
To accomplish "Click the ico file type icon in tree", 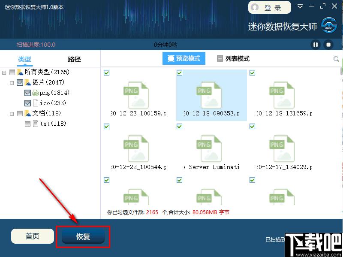I will 36,103.
